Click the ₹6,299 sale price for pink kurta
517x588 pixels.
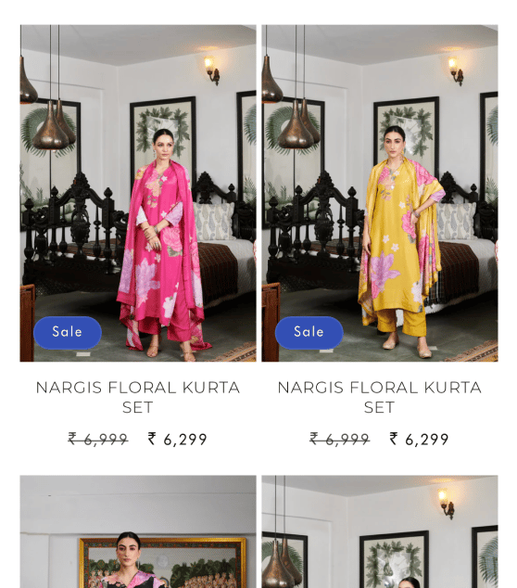(x=178, y=439)
